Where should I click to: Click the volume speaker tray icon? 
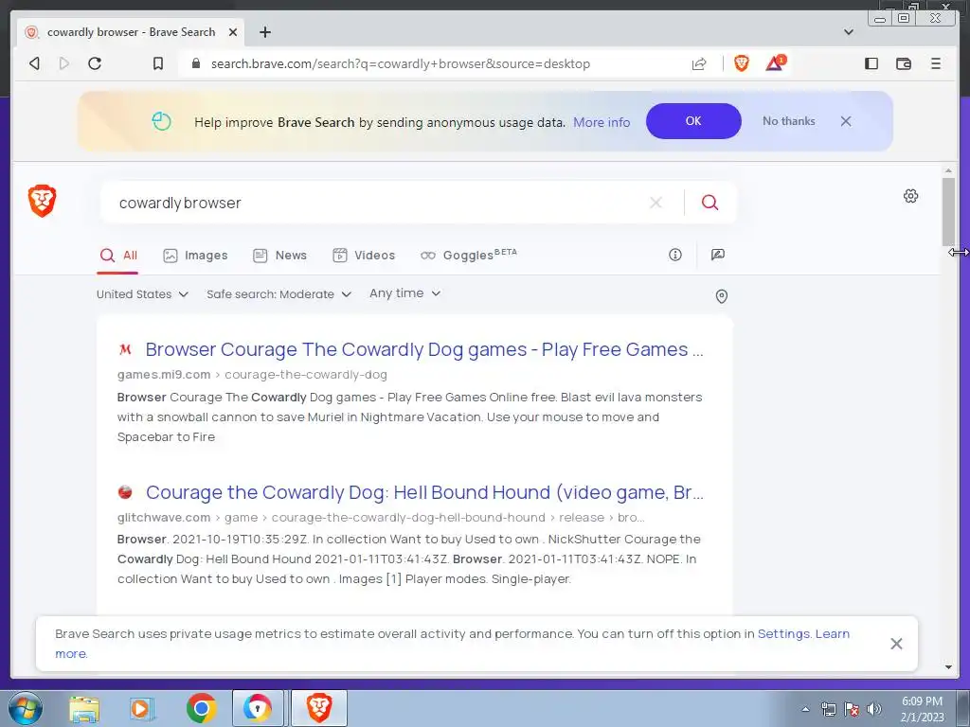(x=874, y=709)
